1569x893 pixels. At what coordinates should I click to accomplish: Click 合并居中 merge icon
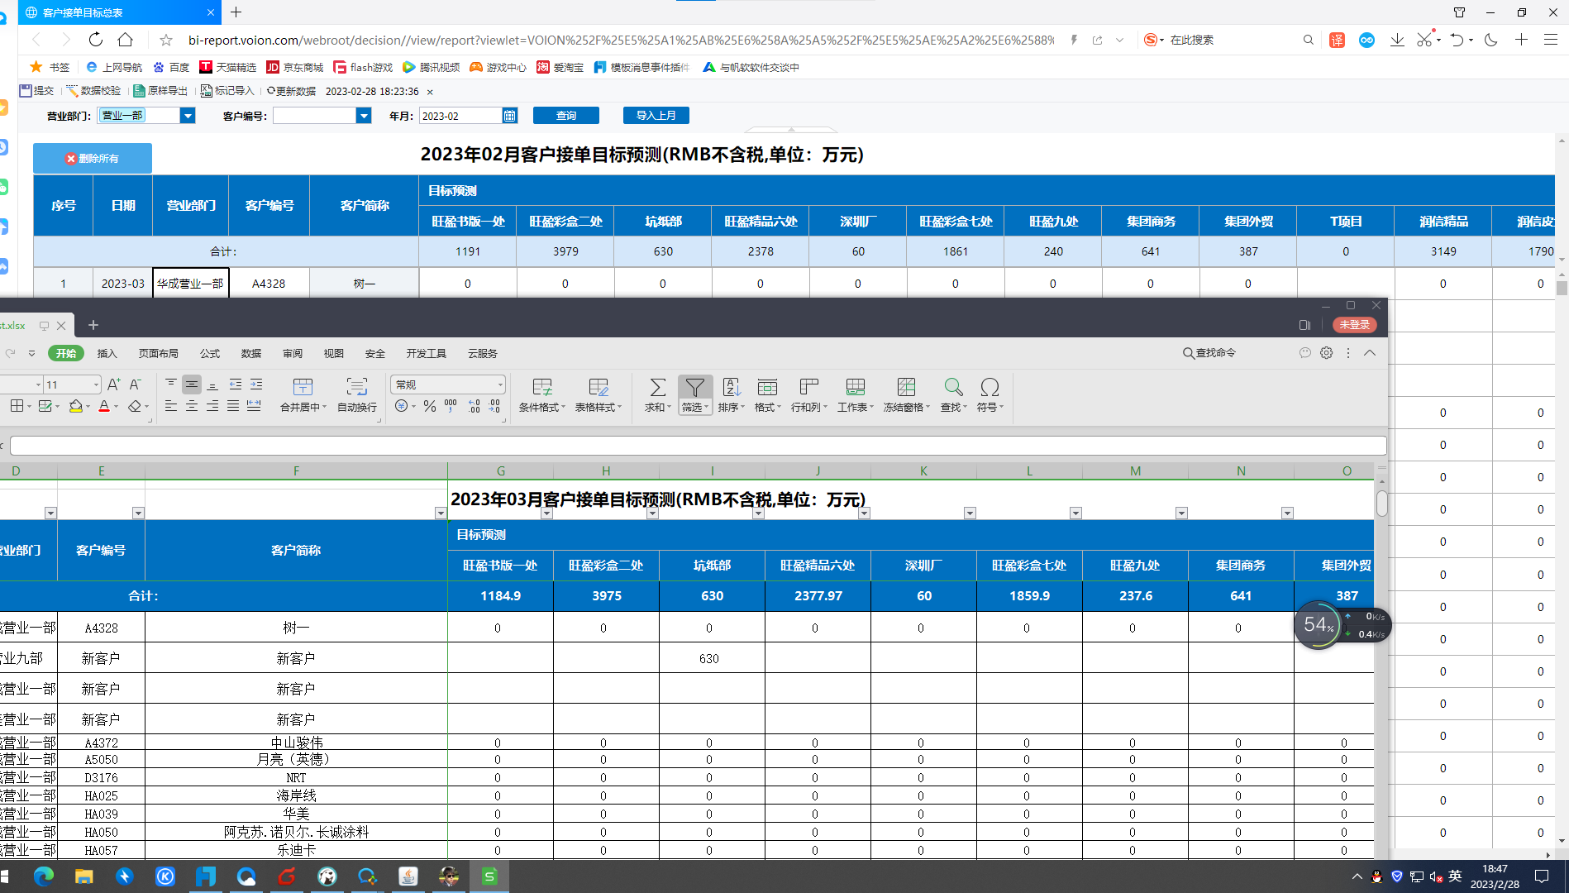coord(303,386)
